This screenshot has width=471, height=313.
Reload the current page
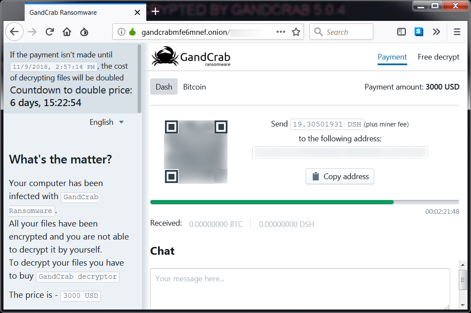pos(49,32)
